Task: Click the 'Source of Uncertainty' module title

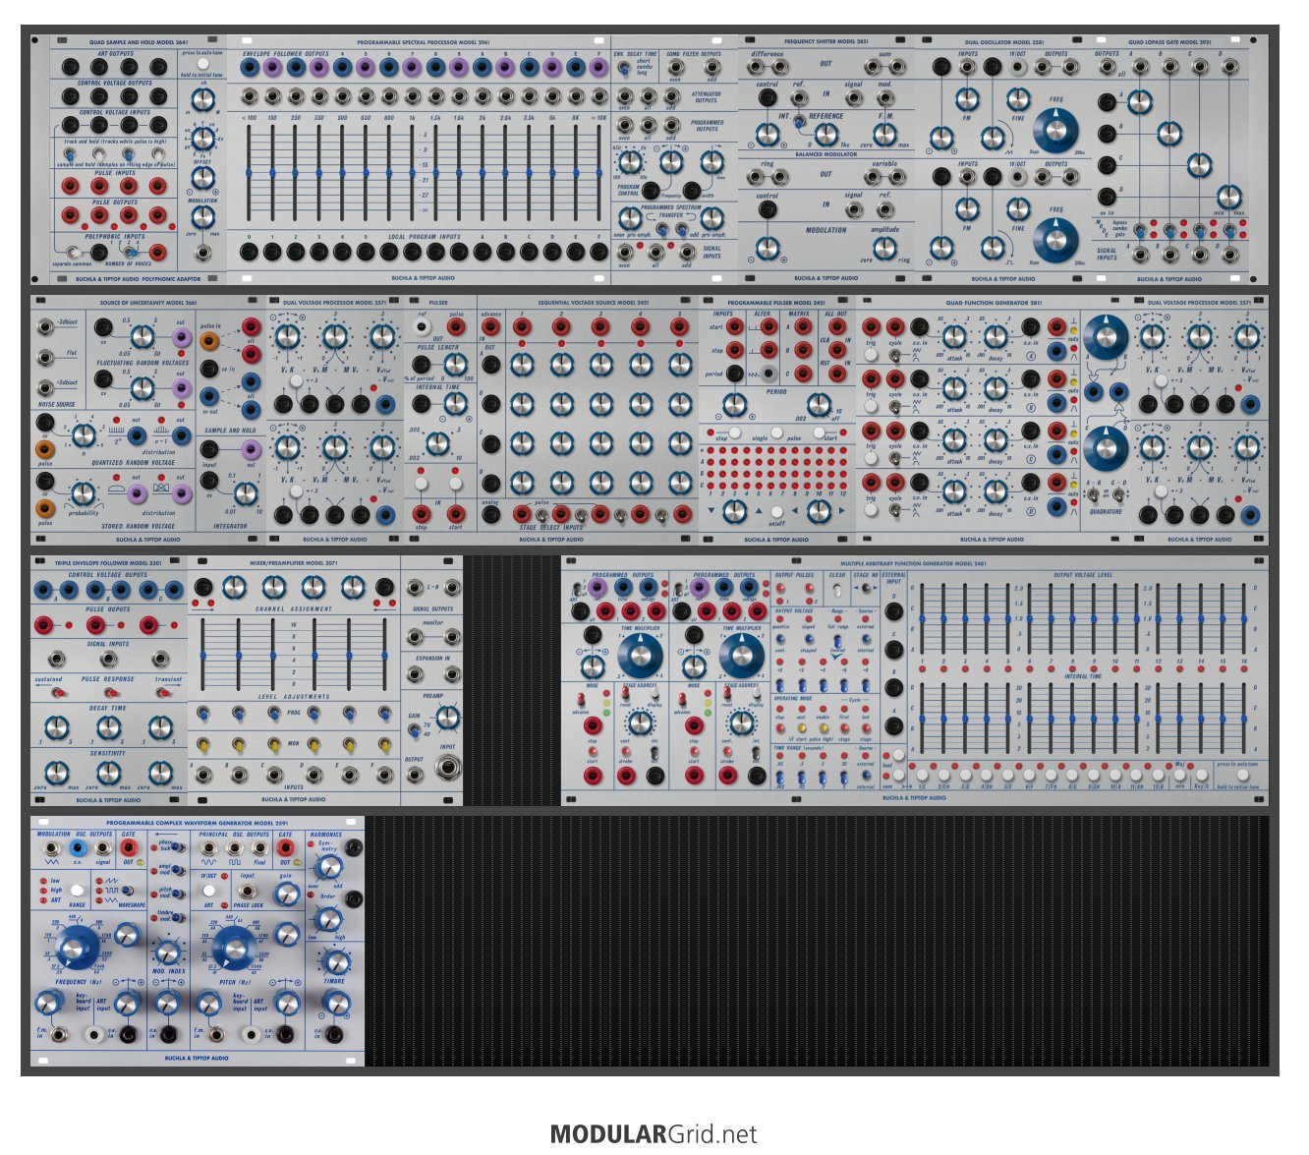Action: 148,303
